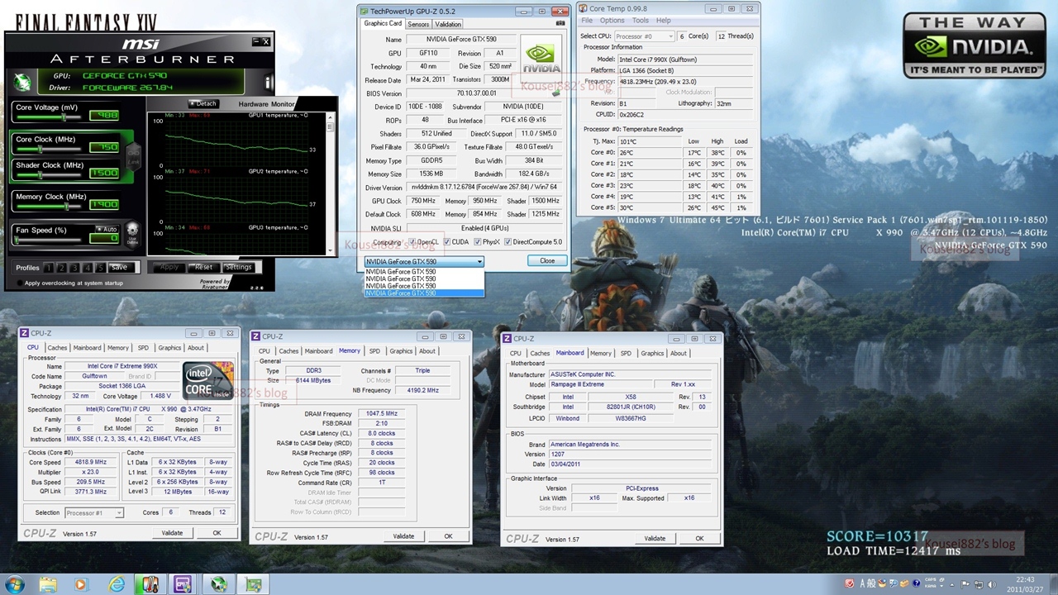Toggle the PhysX checkbox in GPU-Z
The height and width of the screenshot is (595, 1058).
(477, 242)
